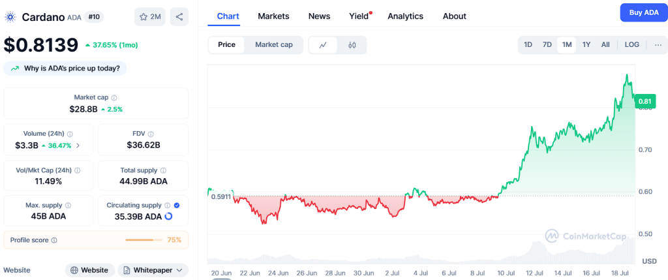
Task: Click the verified checkmark badge
Action: pos(177,206)
